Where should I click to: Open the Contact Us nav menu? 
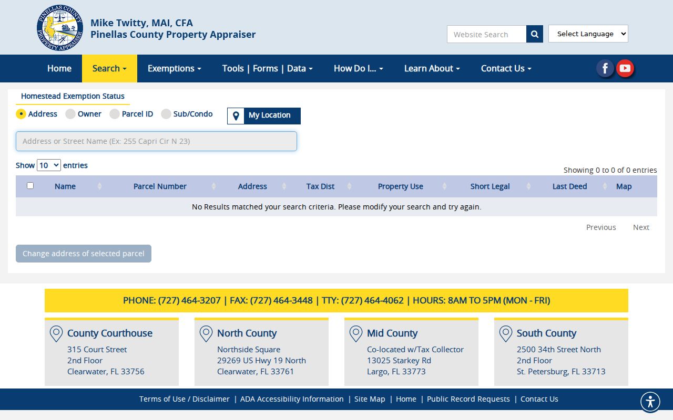click(x=506, y=69)
